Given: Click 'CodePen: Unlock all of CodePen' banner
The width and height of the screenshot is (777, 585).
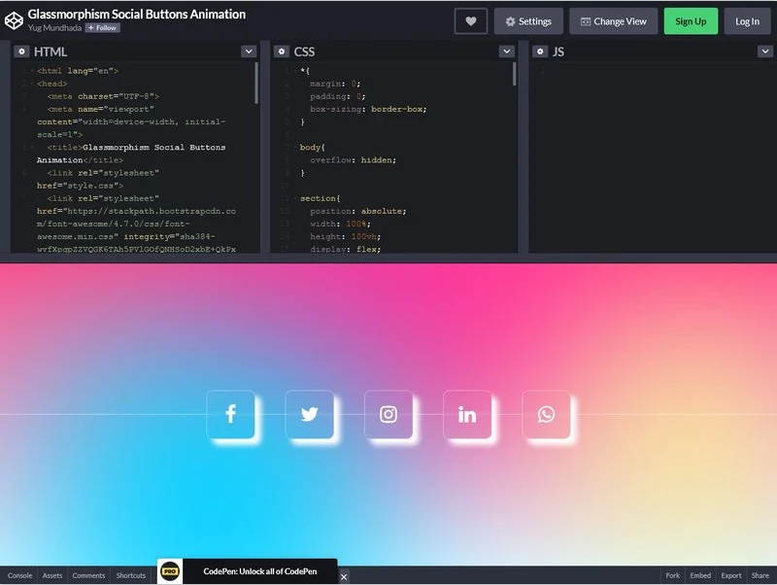Looking at the screenshot, I should 259,571.
